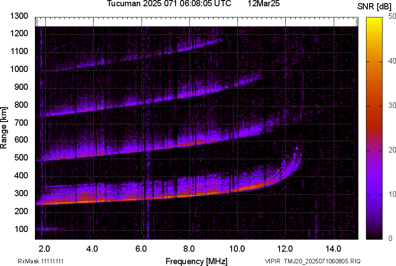Click the 2.0 frequency tick label
The height and width of the screenshot is (266, 396).
(x=45, y=249)
